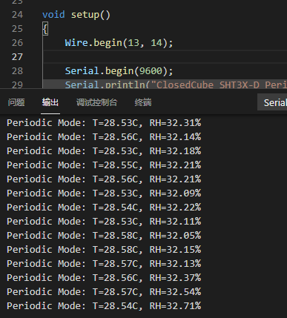Screen dimensions: 287x318
Task: Click the void setup() code line
Action: [76, 15]
